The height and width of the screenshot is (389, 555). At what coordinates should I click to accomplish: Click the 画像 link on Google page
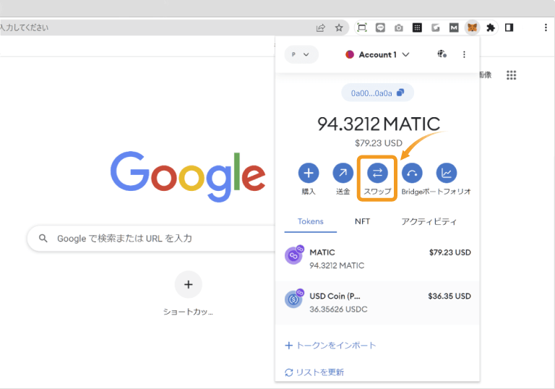click(x=486, y=74)
